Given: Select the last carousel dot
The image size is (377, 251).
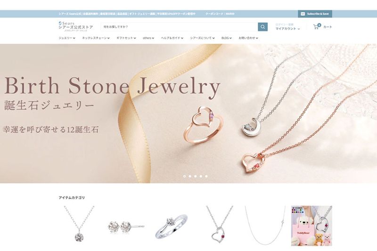Looking at the screenshot, I should click(x=206, y=176).
